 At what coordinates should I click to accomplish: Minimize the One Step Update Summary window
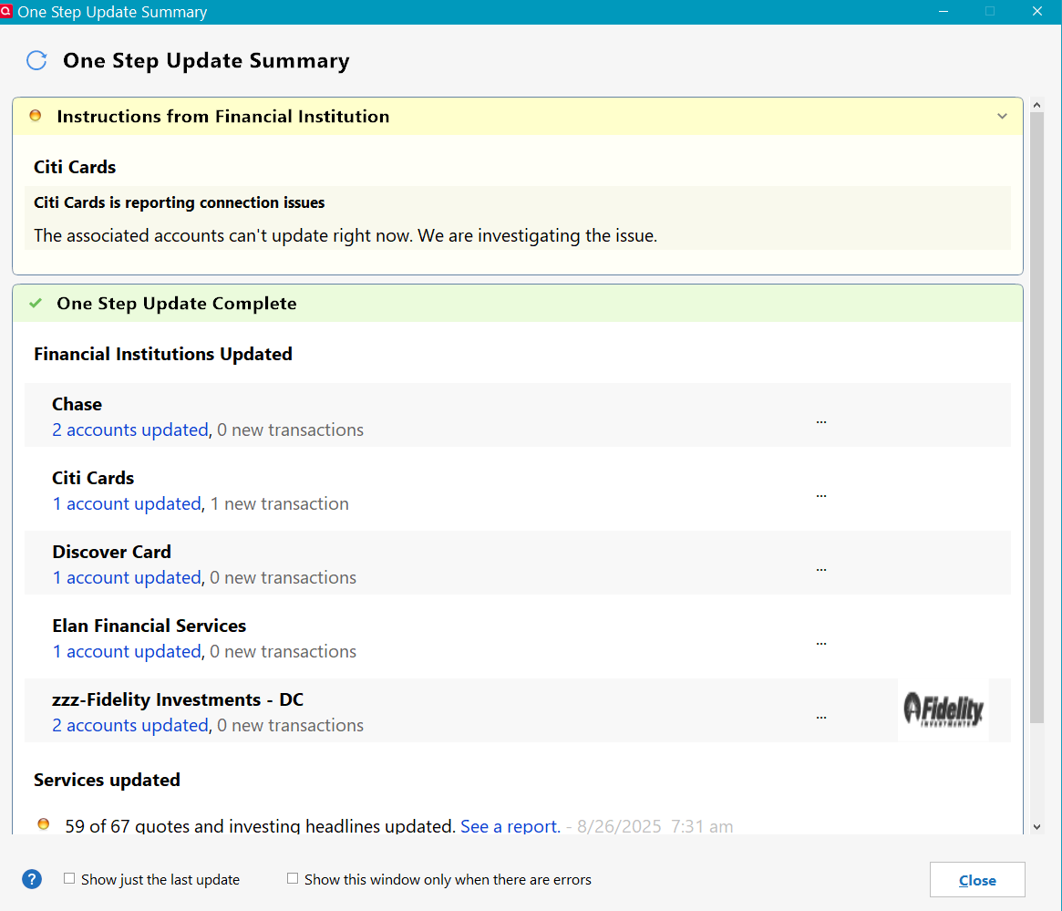pos(943,12)
